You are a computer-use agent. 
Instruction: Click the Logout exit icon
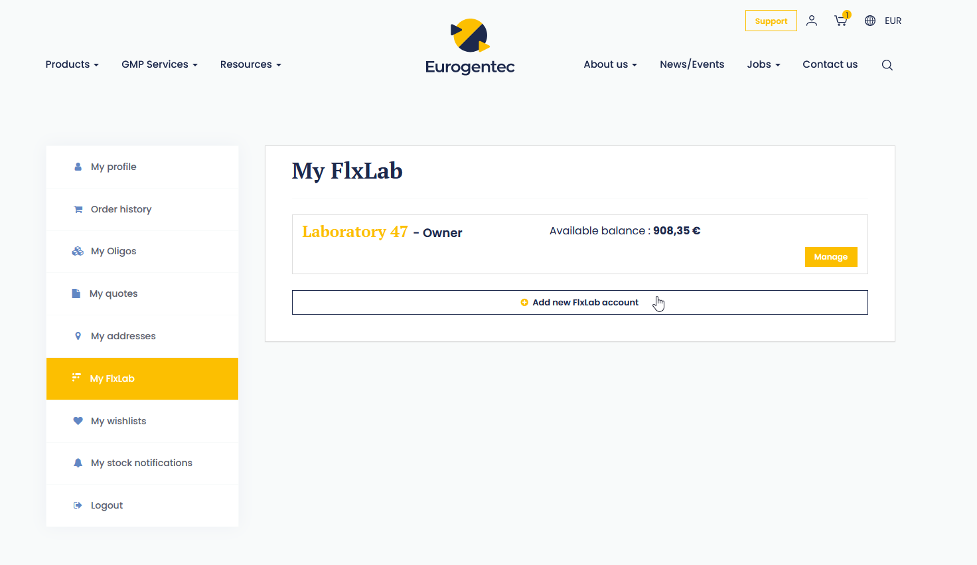pyautogui.click(x=78, y=505)
